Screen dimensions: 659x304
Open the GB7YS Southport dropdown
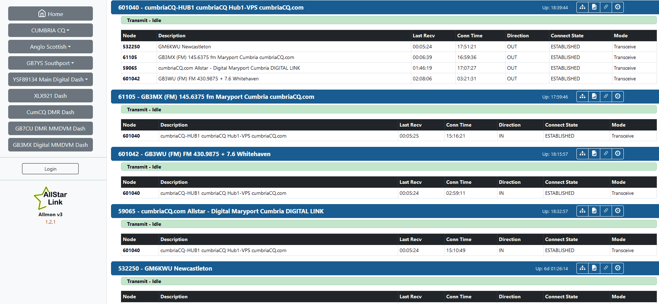coord(50,63)
